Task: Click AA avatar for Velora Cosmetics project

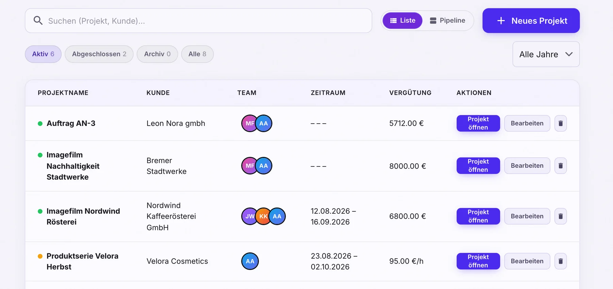Action: pos(250,261)
